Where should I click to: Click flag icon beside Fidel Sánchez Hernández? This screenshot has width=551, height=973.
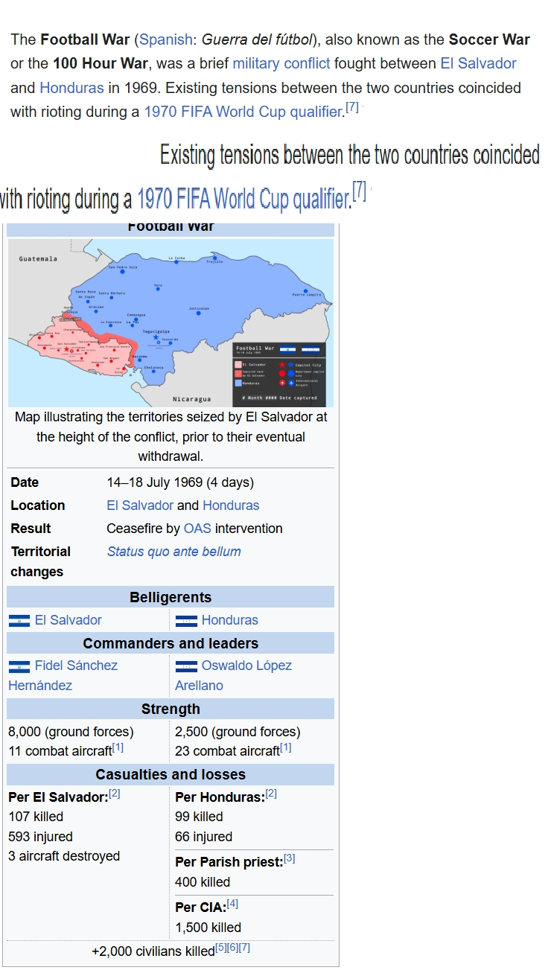click(19, 666)
